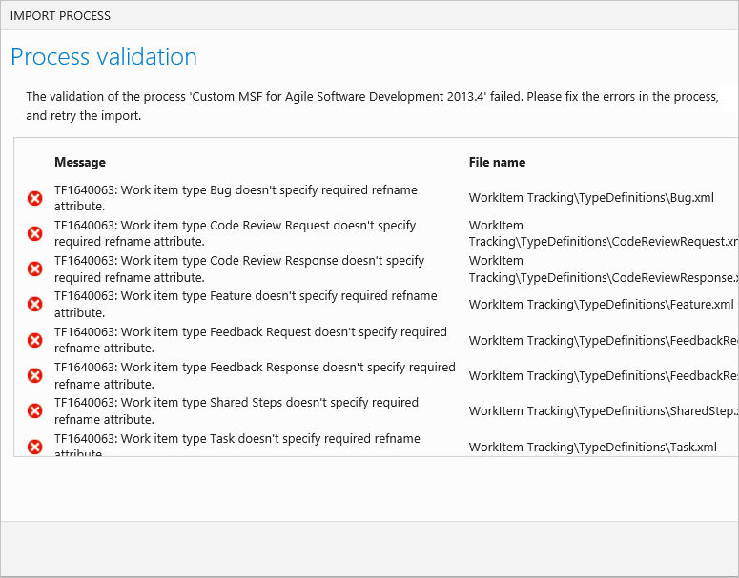Click the error icon on the Feature row
This screenshot has height=578, width=739.
[x=35, y=305]
